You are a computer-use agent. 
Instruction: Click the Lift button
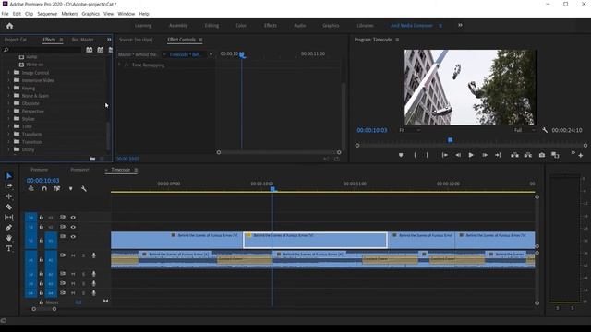tap(514, 155)
